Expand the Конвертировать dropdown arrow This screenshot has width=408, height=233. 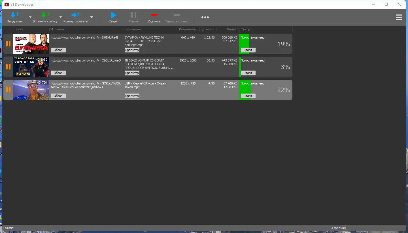click(91, 17)
